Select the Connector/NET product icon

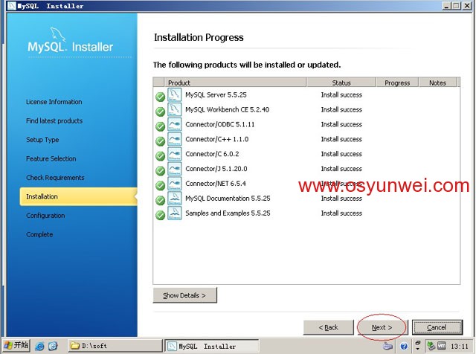pos(175,184)
